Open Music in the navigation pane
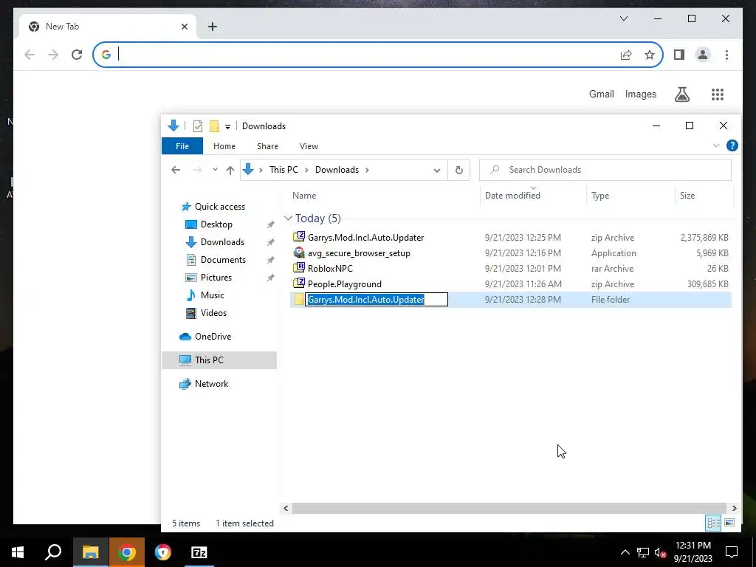The height and width of the screenshot is (567, 756). [x=212, y=295]
